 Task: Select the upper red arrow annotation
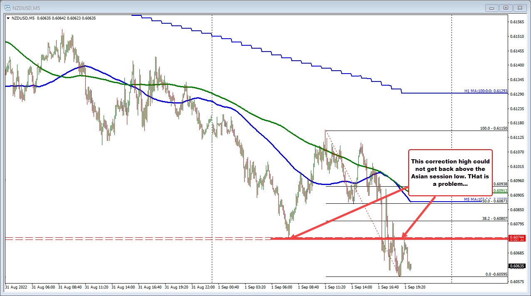coord(354,212)
